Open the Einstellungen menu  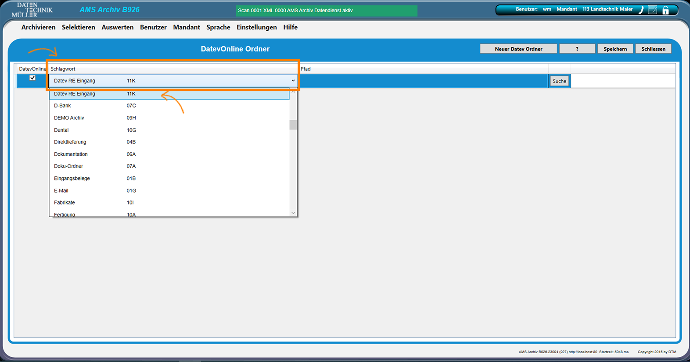click(x=256, y=27)
